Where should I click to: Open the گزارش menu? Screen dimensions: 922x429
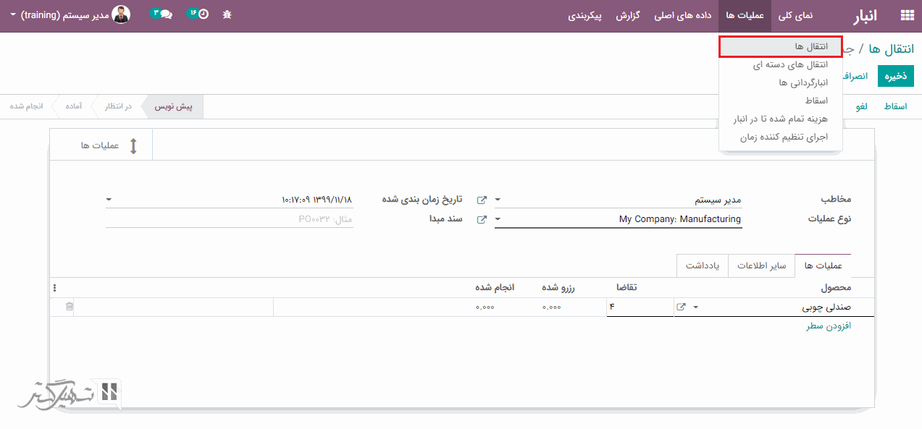click(627, 15)
